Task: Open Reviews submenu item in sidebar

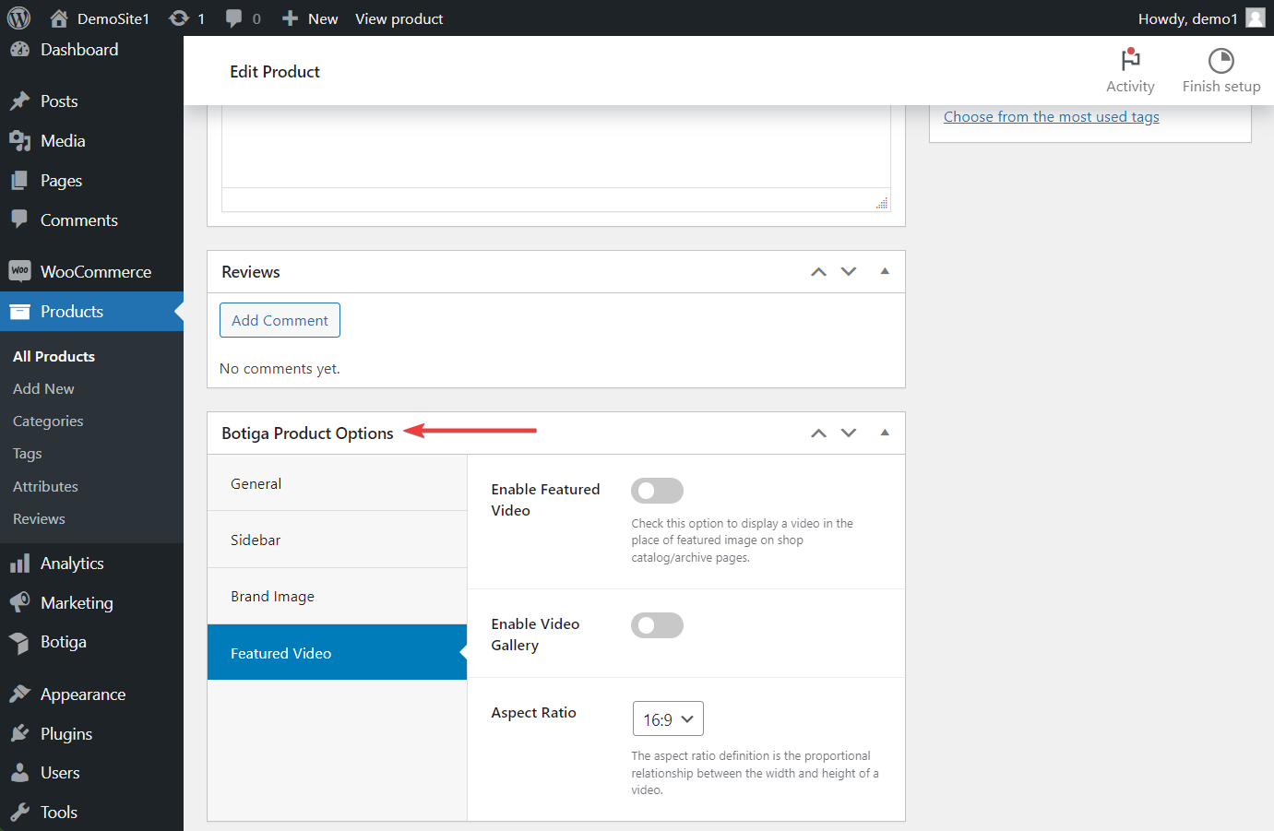Action: [x=39, y=518]
